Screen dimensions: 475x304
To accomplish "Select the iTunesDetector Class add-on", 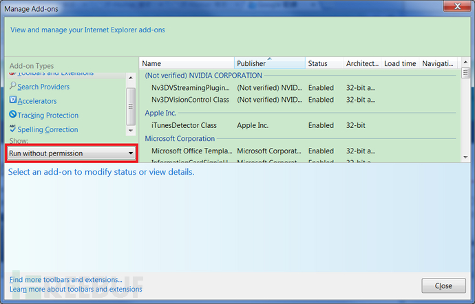I will 300,125.
